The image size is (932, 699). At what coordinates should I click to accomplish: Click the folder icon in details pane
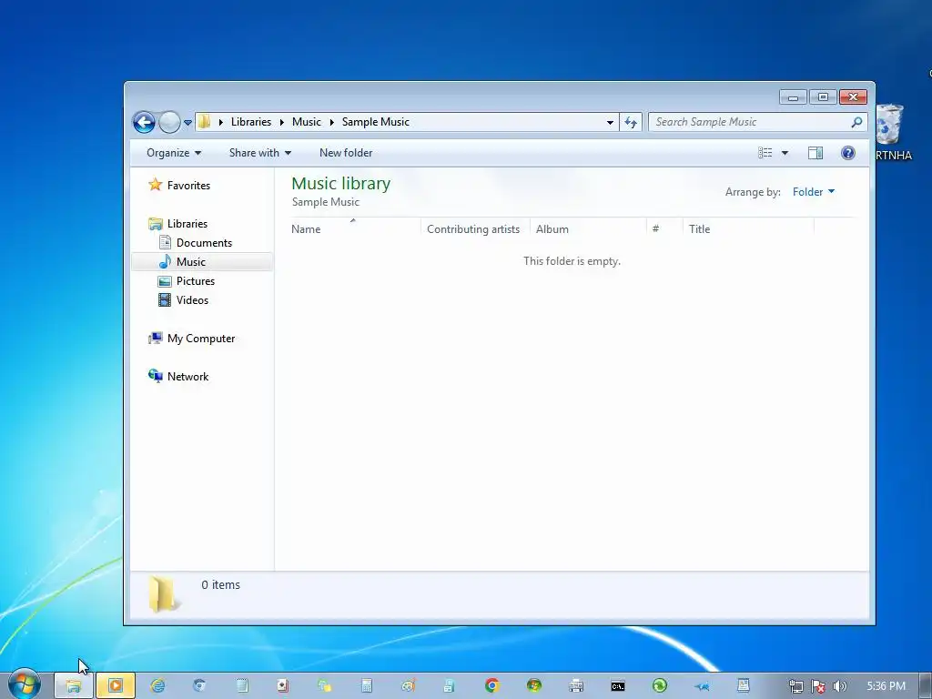162,593
